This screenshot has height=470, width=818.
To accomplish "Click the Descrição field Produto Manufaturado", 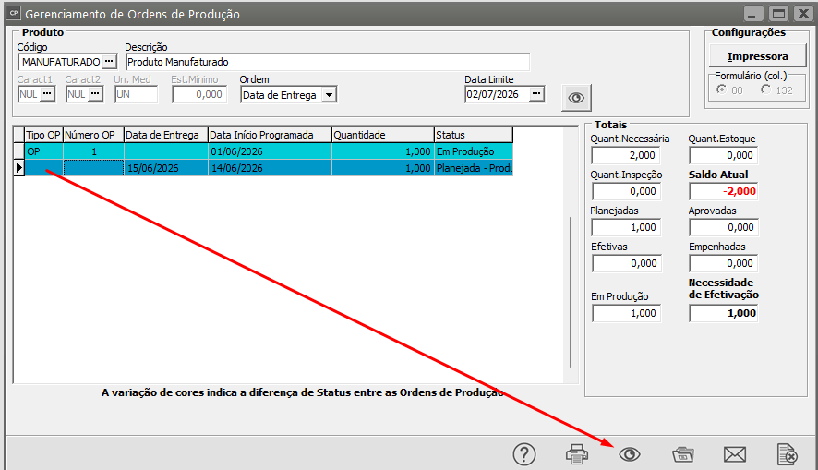I will tap(328, 62).
